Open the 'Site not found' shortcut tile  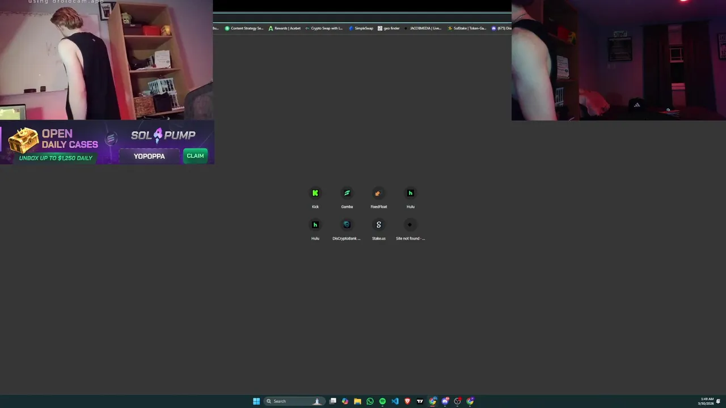[x=411, y=229]
